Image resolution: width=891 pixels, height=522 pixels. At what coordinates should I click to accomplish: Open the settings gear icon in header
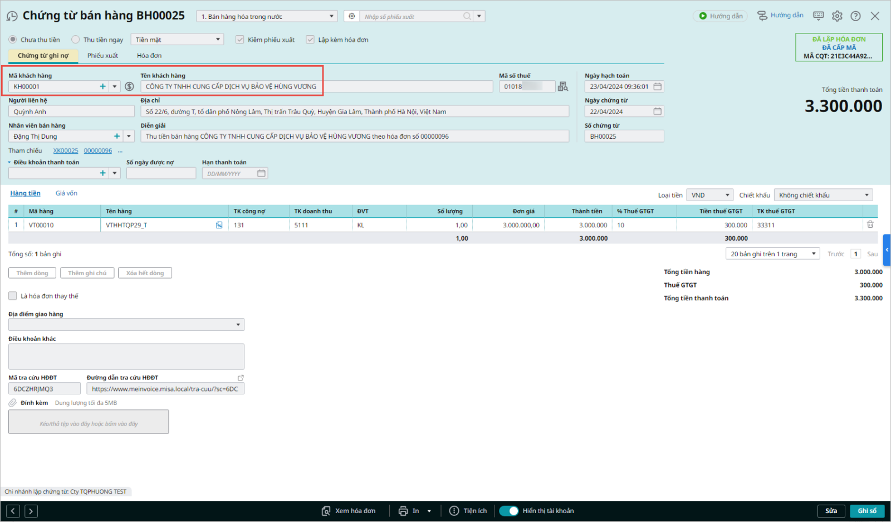coord(837,16)
